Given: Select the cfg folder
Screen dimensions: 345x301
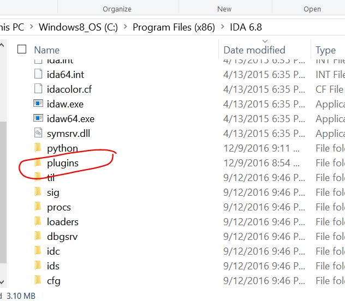Looking at the screenshot, I should 53,280.
